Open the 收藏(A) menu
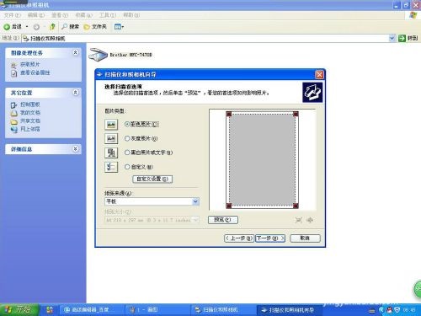Viewport: 421px width, 316px height. pos(83,15)
